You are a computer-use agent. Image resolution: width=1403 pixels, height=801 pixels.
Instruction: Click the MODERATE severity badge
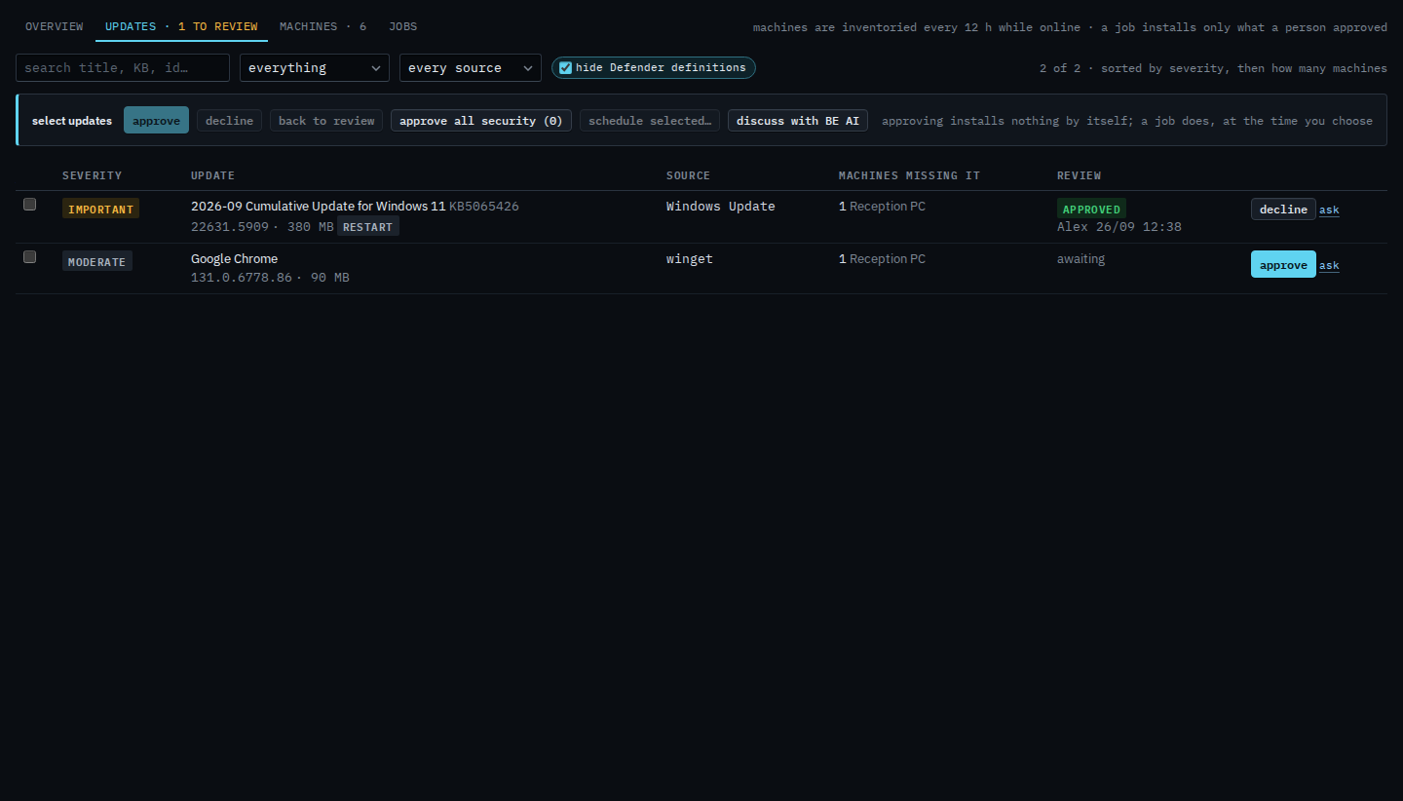point(97,261)
